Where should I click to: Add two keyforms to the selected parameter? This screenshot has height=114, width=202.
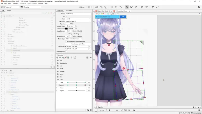click(60, 57)
